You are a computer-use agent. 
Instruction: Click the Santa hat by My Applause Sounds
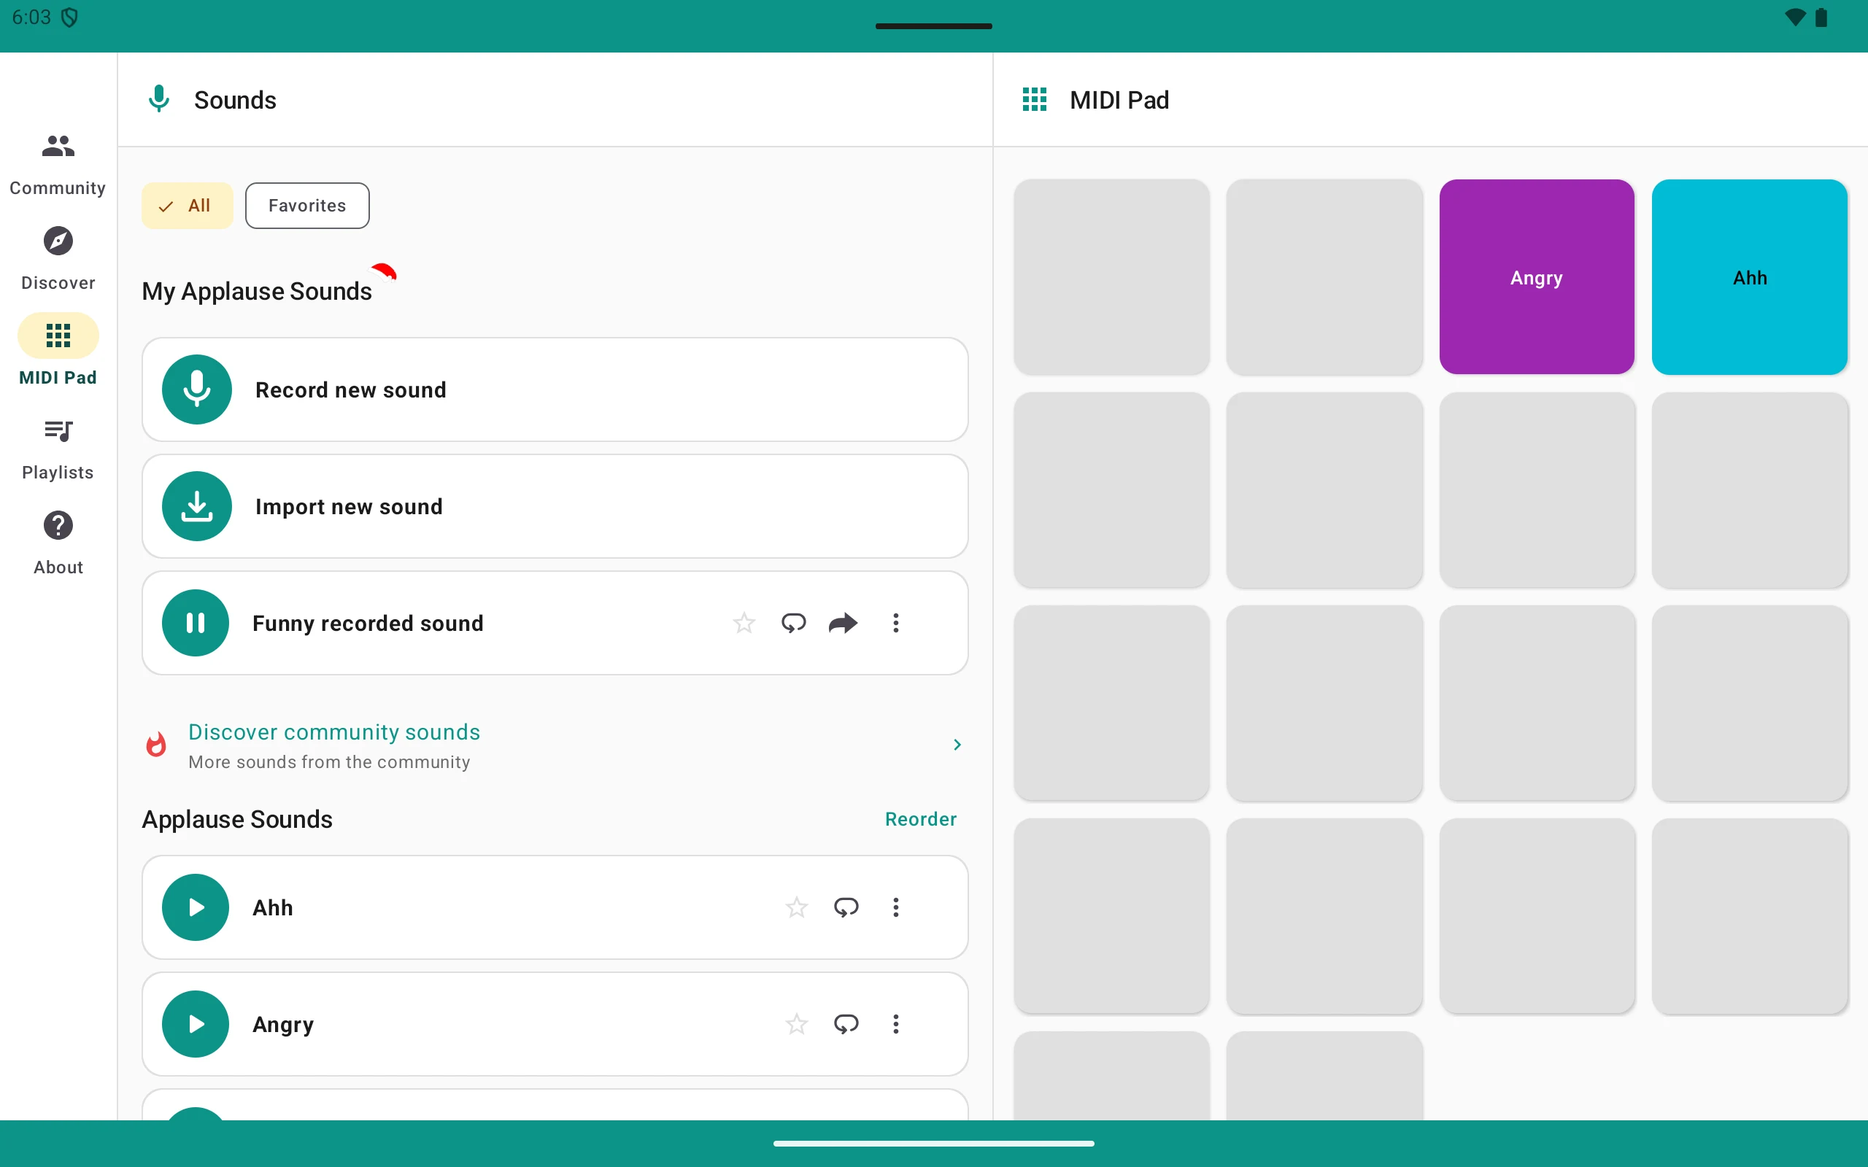point(384,271)
